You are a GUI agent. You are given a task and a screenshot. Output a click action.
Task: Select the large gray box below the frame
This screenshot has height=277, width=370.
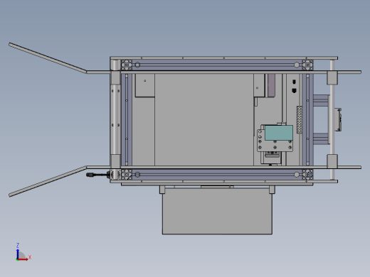click(x=217, y=211)
